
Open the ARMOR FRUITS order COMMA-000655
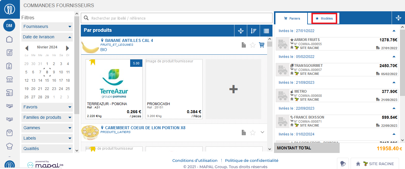click(x=337, y=44)
